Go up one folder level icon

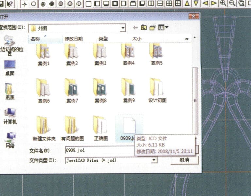pos(144,28)
